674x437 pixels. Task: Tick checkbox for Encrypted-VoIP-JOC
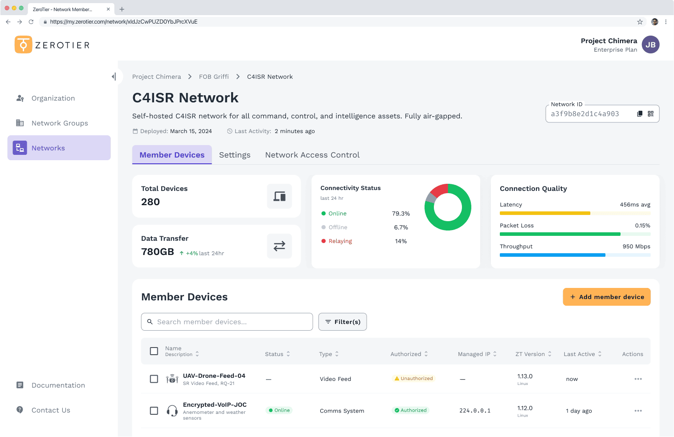tap(154, 411)
